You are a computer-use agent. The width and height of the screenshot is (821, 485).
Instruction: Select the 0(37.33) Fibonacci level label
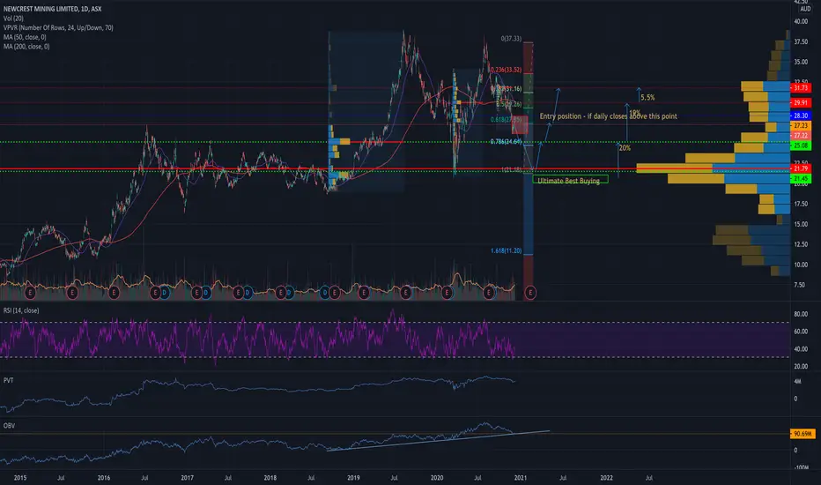(511, 39)
